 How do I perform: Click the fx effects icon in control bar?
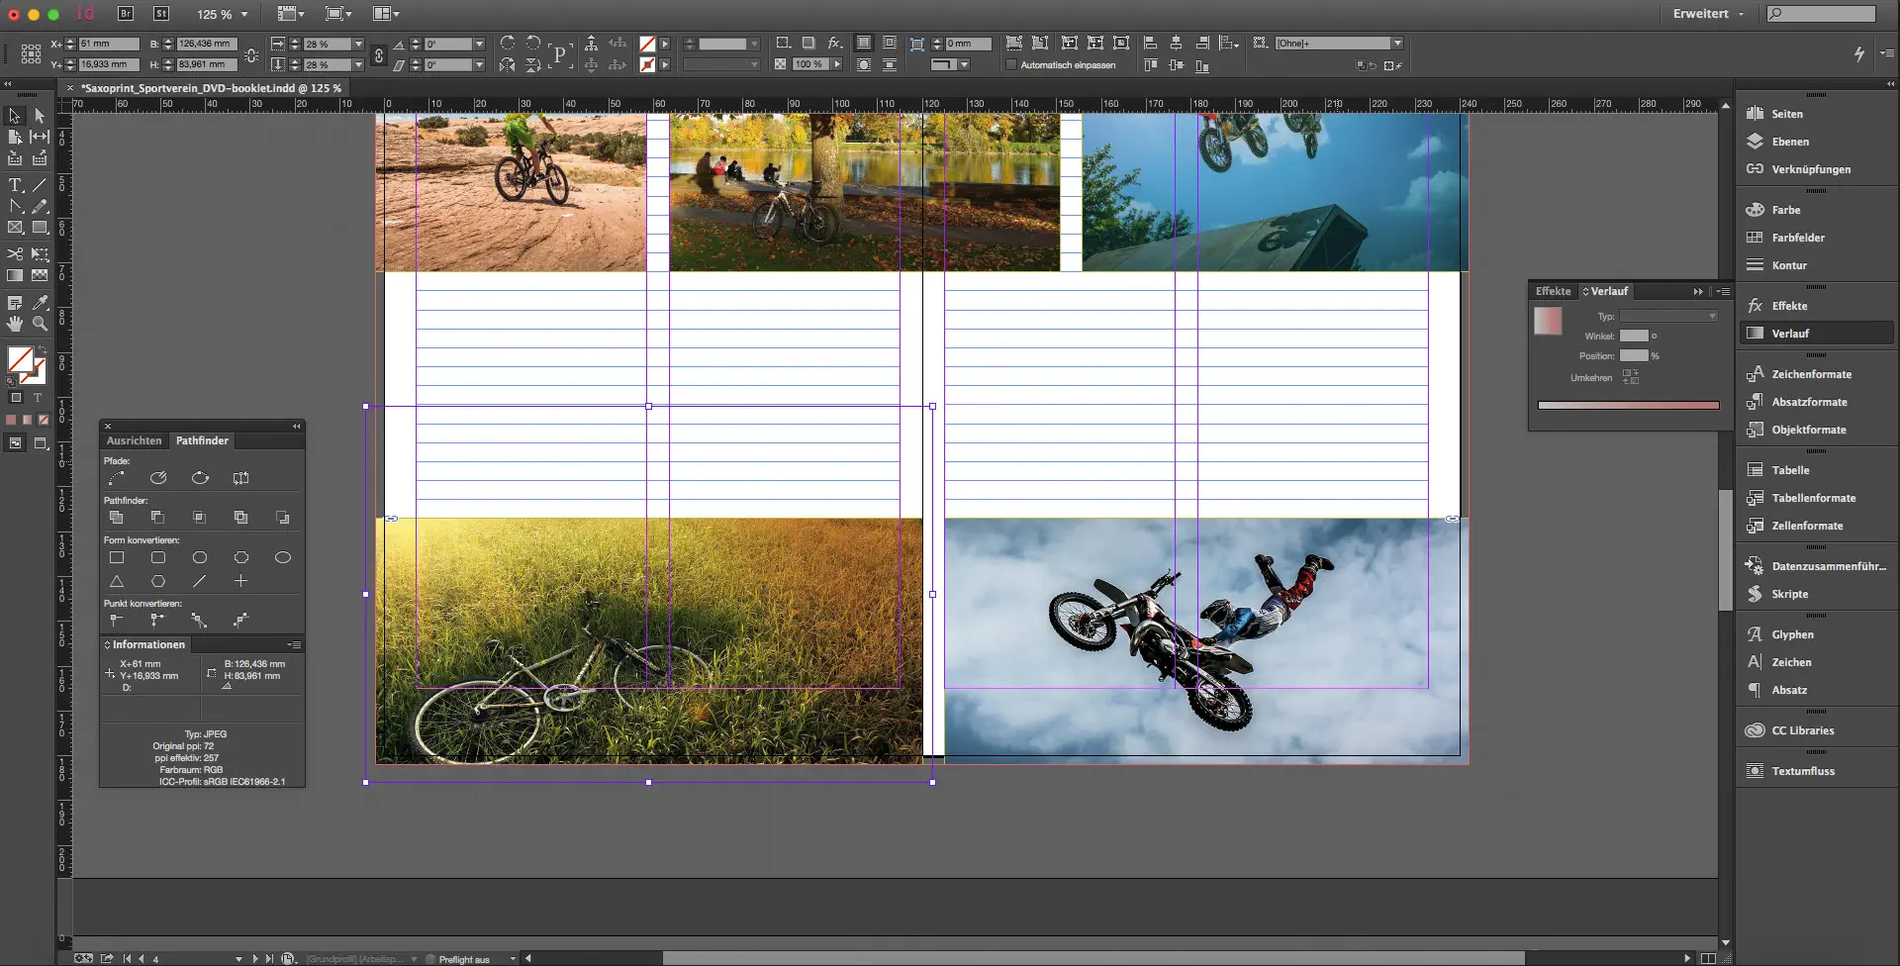pos(834,44)
